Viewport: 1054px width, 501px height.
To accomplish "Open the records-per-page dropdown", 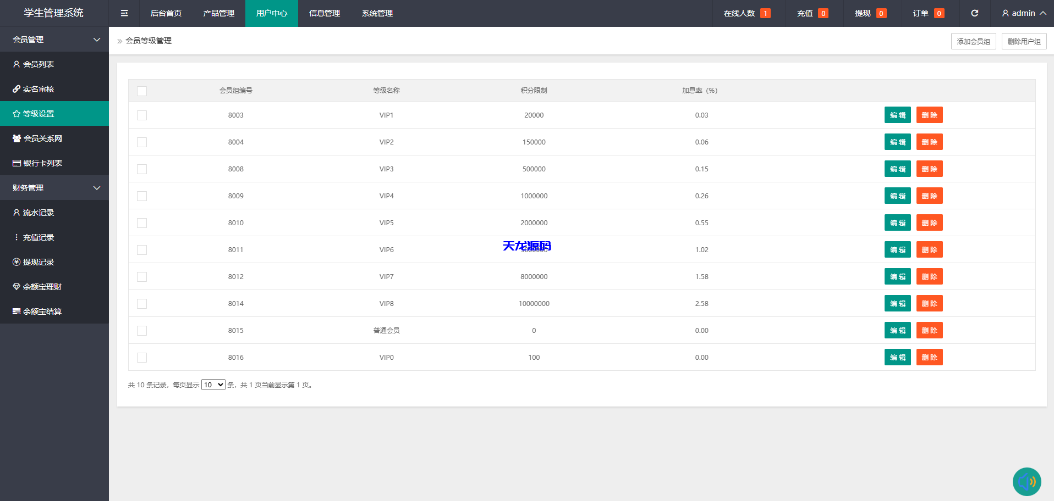I will click(213, 385).
